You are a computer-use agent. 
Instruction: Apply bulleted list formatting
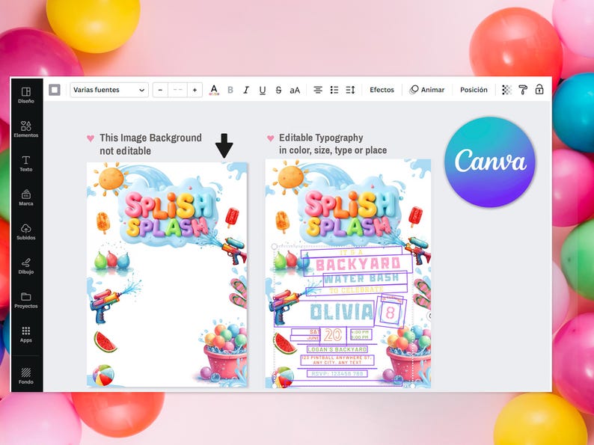click(334, 90)
